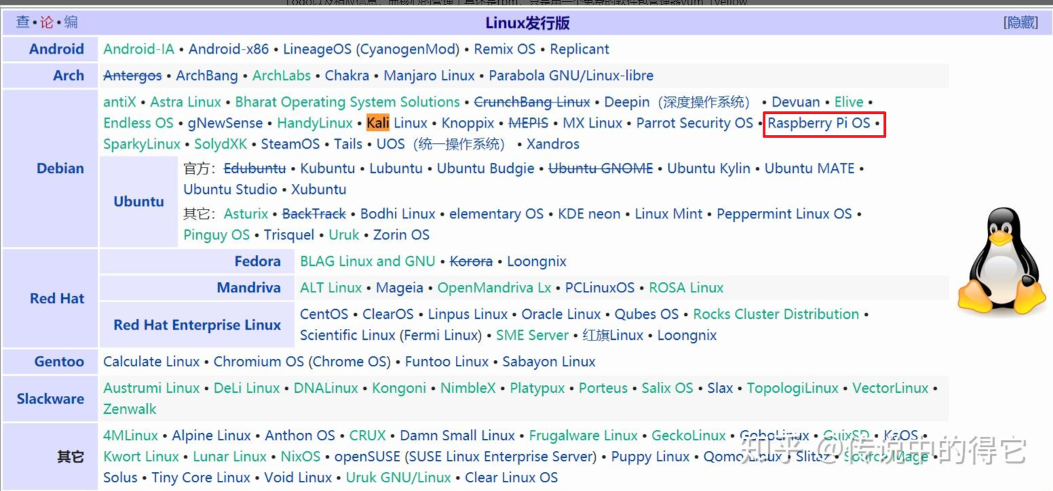Image resolution: width=1053 pixels, height=491 pixels.
Task: Open the antiX link
Action: point(119,102)
